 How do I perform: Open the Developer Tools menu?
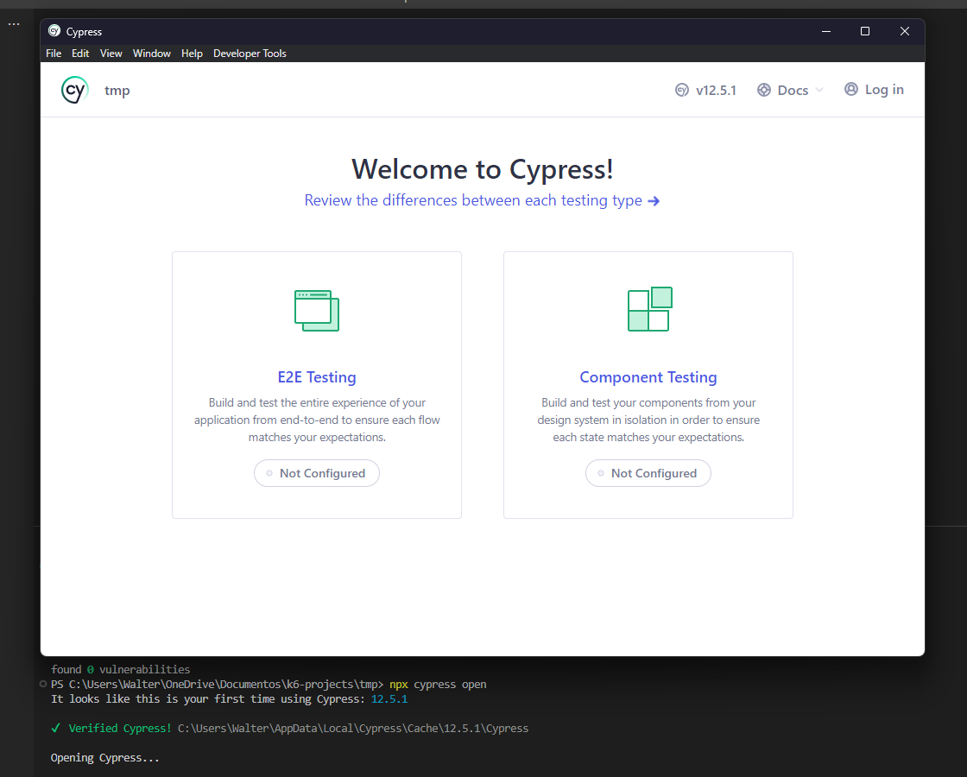250,53
